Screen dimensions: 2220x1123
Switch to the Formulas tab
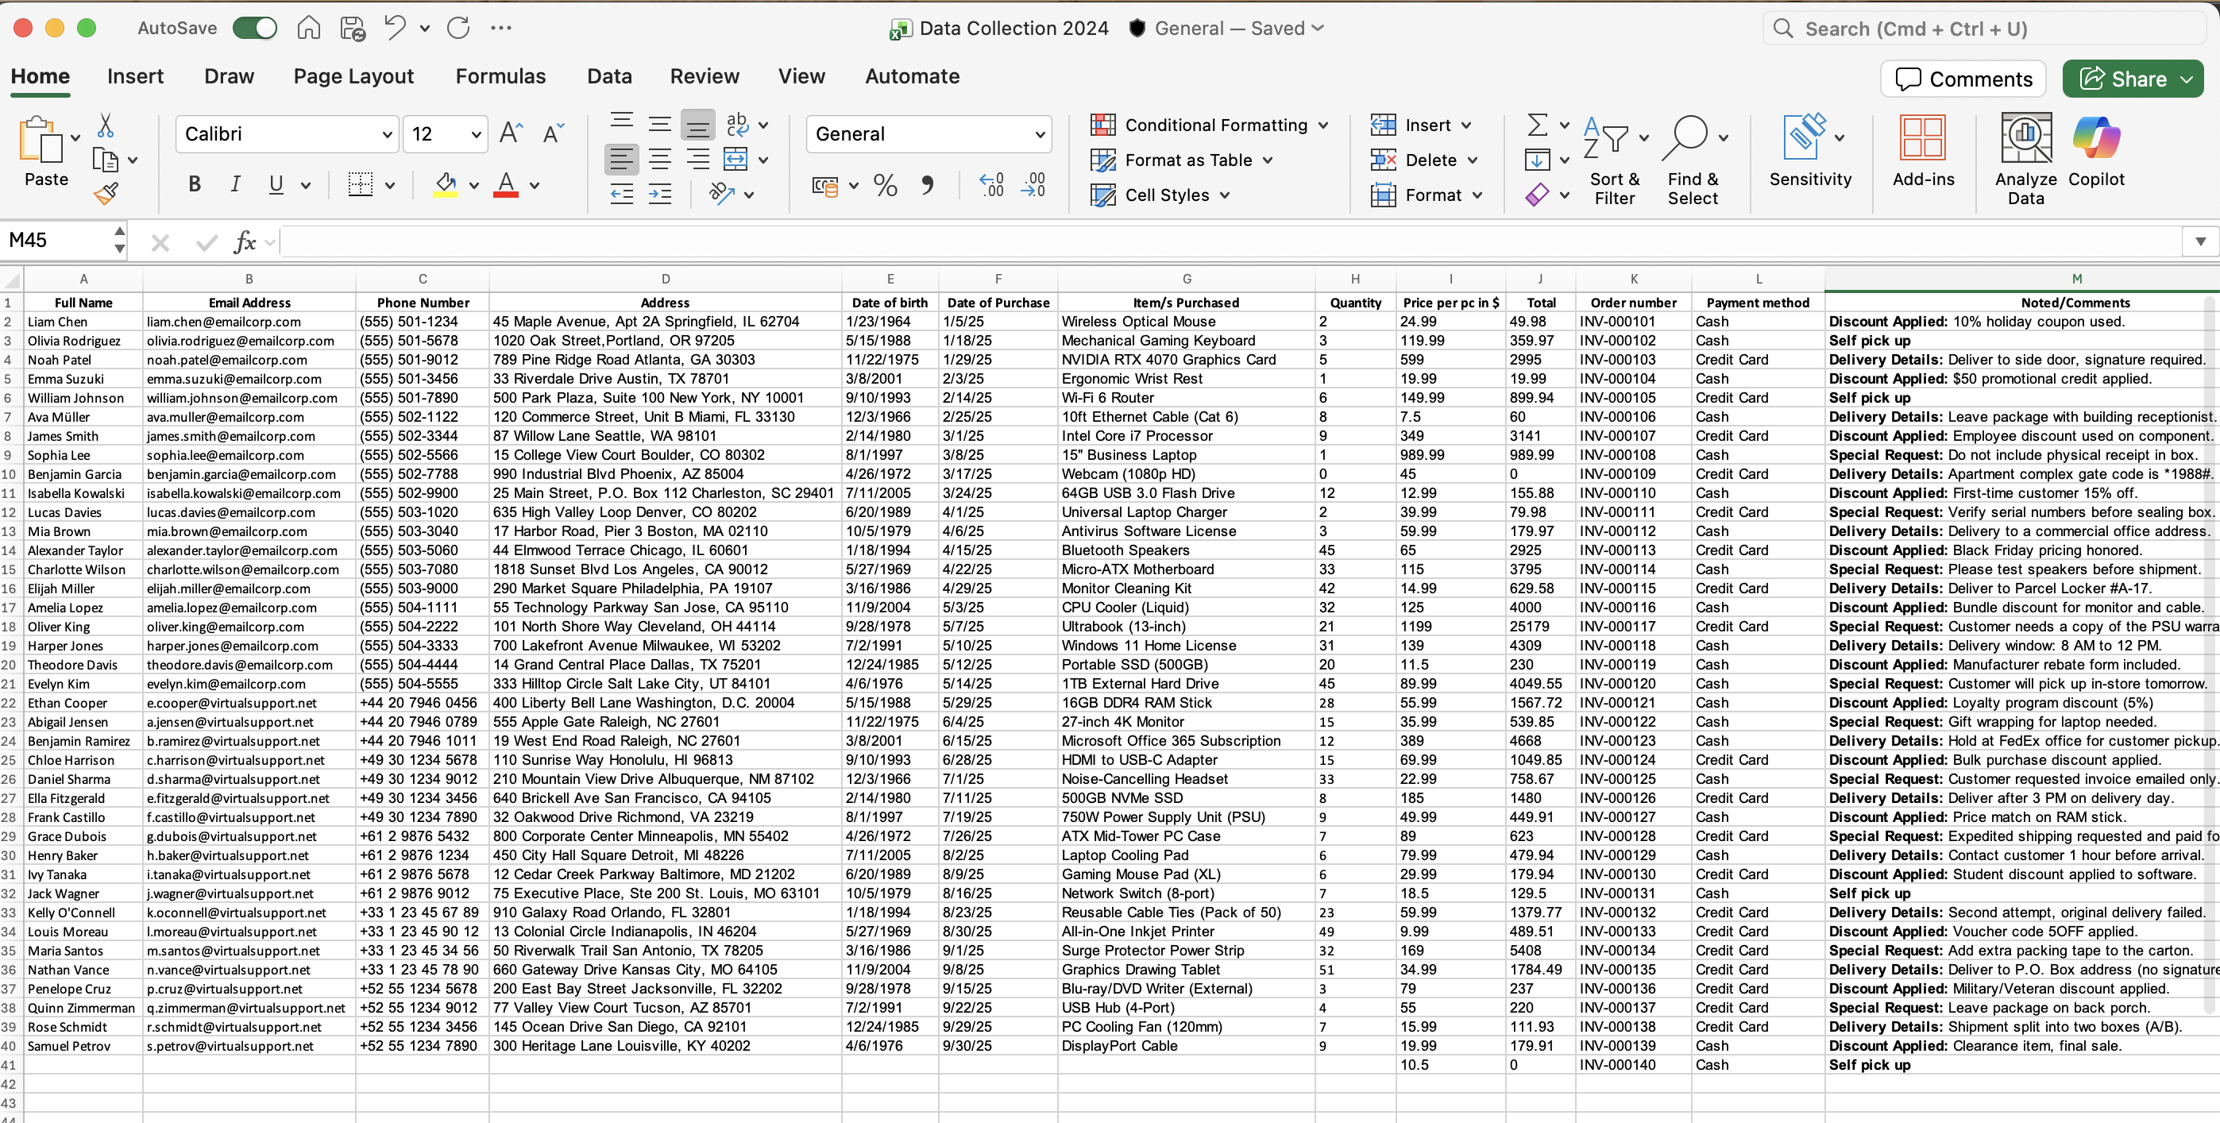point(500,77)
